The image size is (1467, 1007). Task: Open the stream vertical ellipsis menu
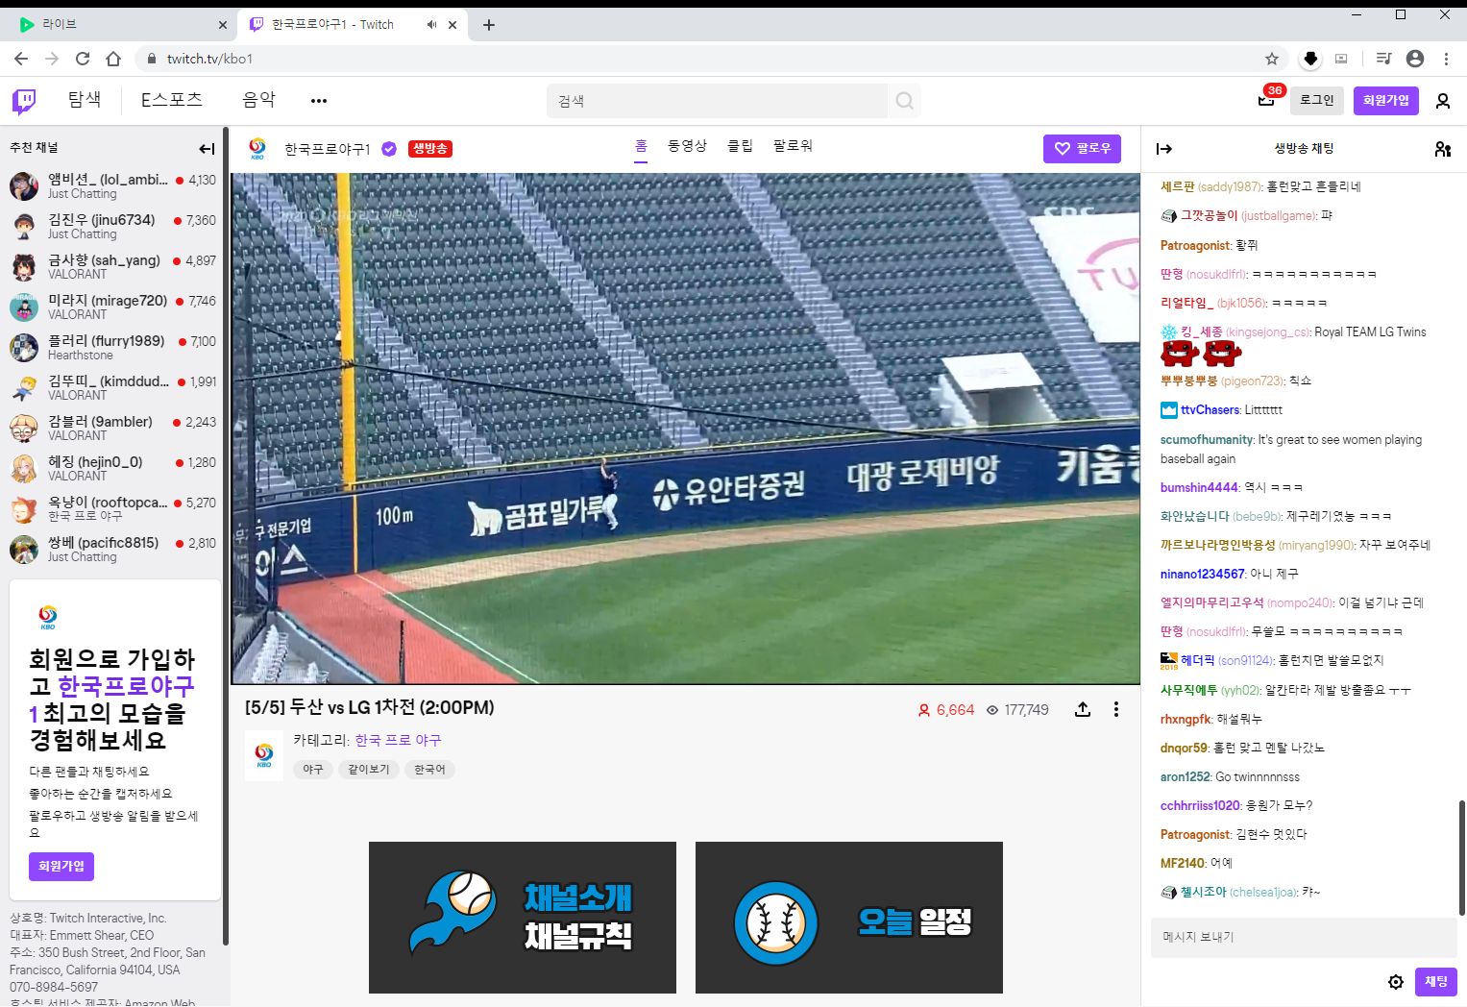(1115, 709)
